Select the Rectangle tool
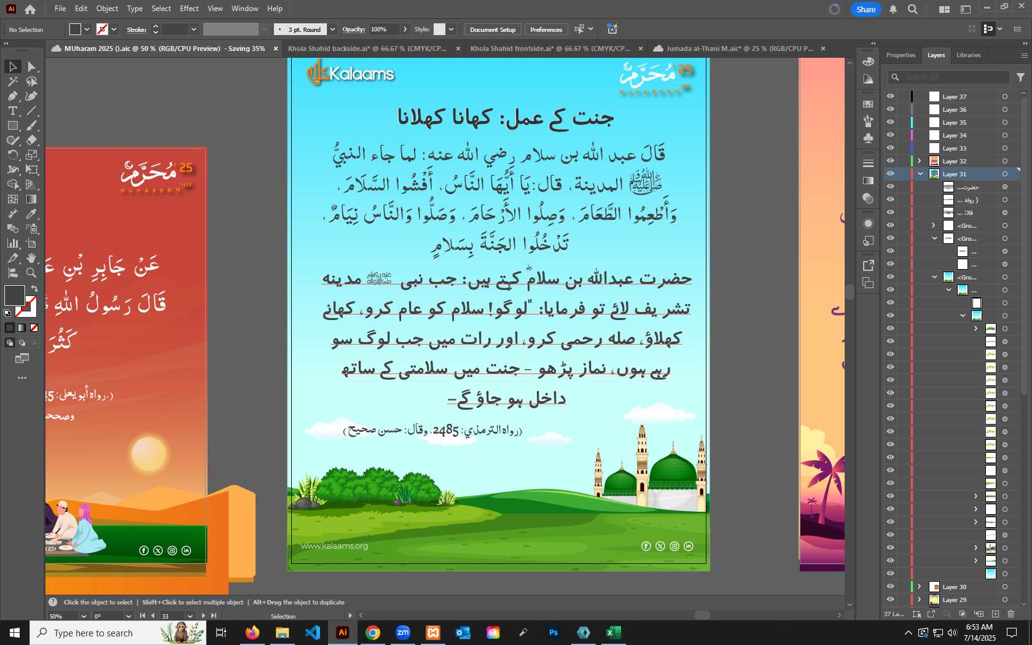The width and height of the screenshot is (1032, 645). point(12,125)
